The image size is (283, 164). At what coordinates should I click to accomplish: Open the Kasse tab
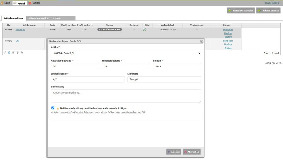click(x=5, y=3)
